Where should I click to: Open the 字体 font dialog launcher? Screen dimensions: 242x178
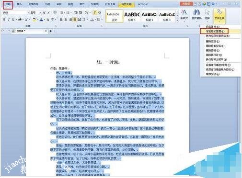[56, 26]
